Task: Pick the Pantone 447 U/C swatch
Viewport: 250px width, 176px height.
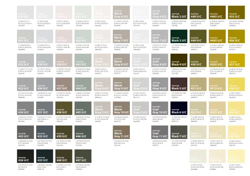Action: pyautogui.click(x=83, y=156)
